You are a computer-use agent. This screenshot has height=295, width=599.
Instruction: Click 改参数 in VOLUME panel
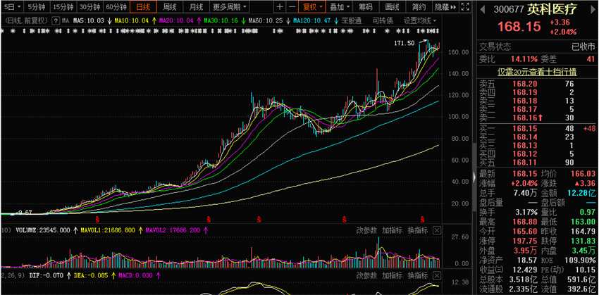366,230
